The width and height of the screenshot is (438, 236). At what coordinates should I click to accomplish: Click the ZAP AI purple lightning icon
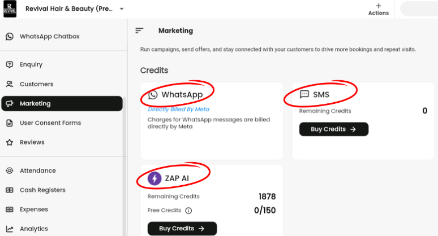[154, 178]
